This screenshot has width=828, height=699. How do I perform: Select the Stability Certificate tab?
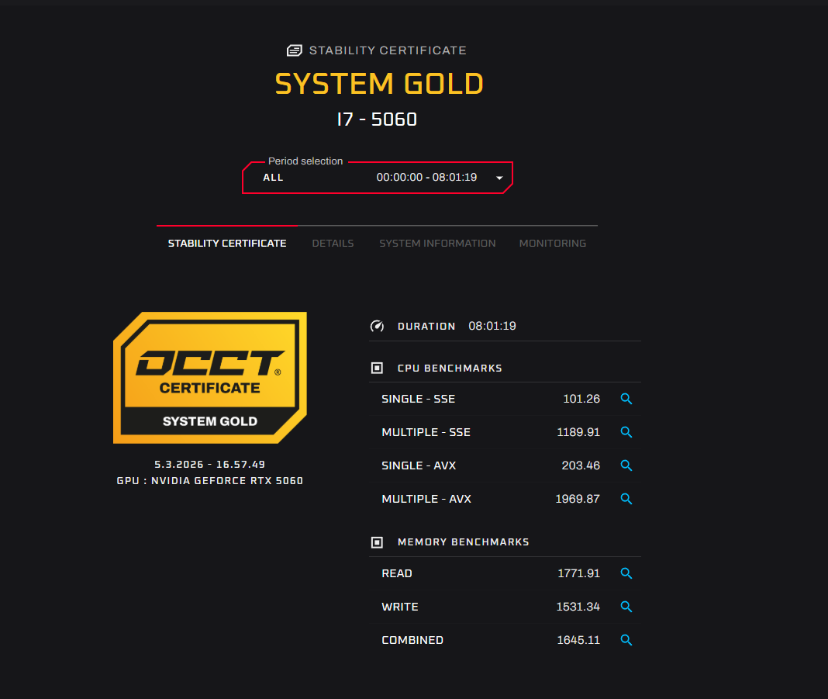click(x=227, y=243)
